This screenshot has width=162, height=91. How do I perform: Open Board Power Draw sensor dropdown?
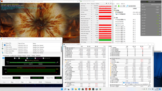[x=91, y=25]
